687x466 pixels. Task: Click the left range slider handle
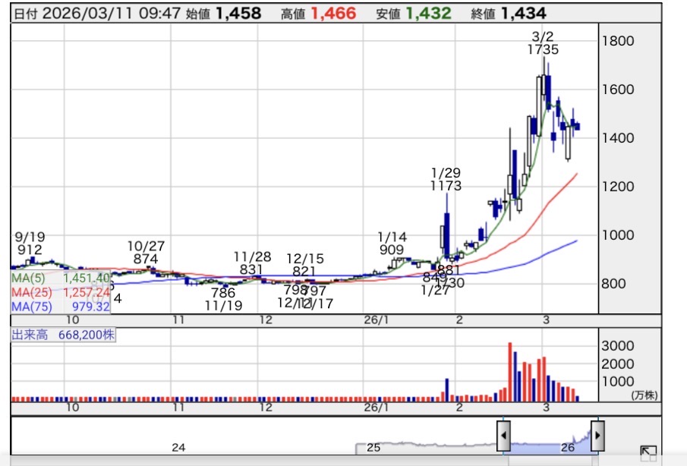tap(503, 436)
